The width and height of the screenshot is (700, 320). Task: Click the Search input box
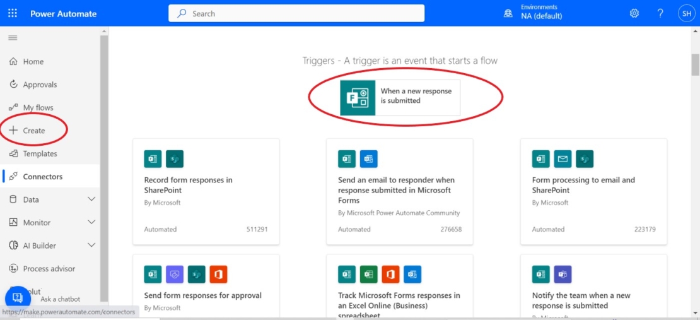(296, 13)
